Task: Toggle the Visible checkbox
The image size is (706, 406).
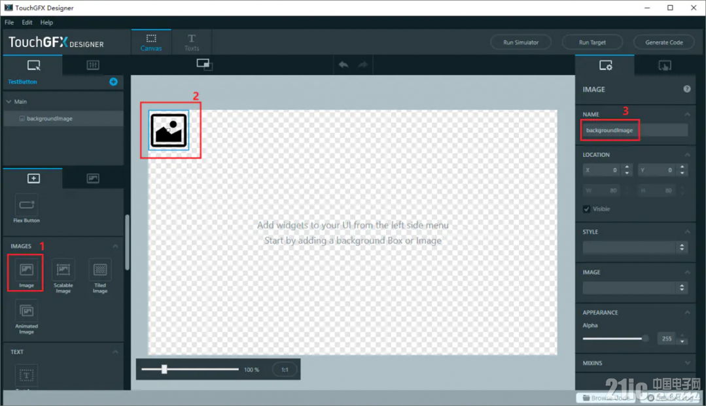Action: click(586, 209)
